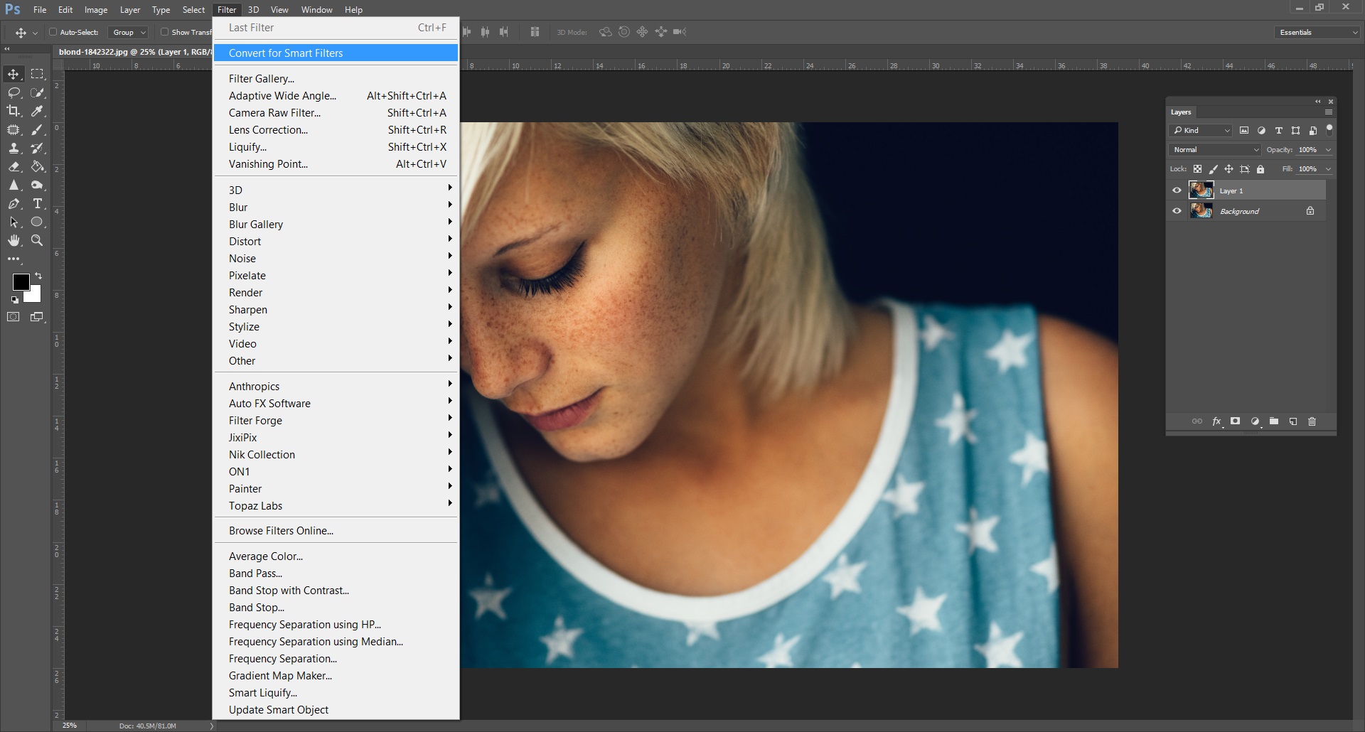The height and width of the screenshot is (732, 1365).
Task: Click the black foreground color swatch
Action: [20, 281]
